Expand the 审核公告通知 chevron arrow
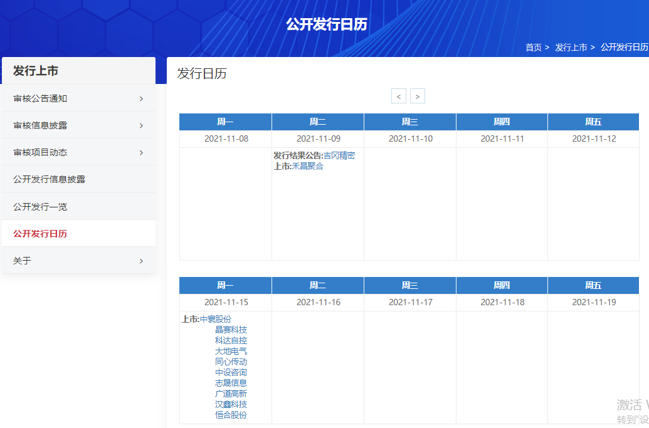 tap(141, 98)
